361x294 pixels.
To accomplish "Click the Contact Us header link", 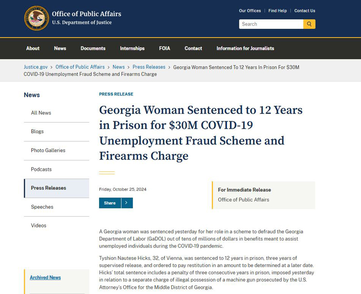I will click(x=305, y=11).
